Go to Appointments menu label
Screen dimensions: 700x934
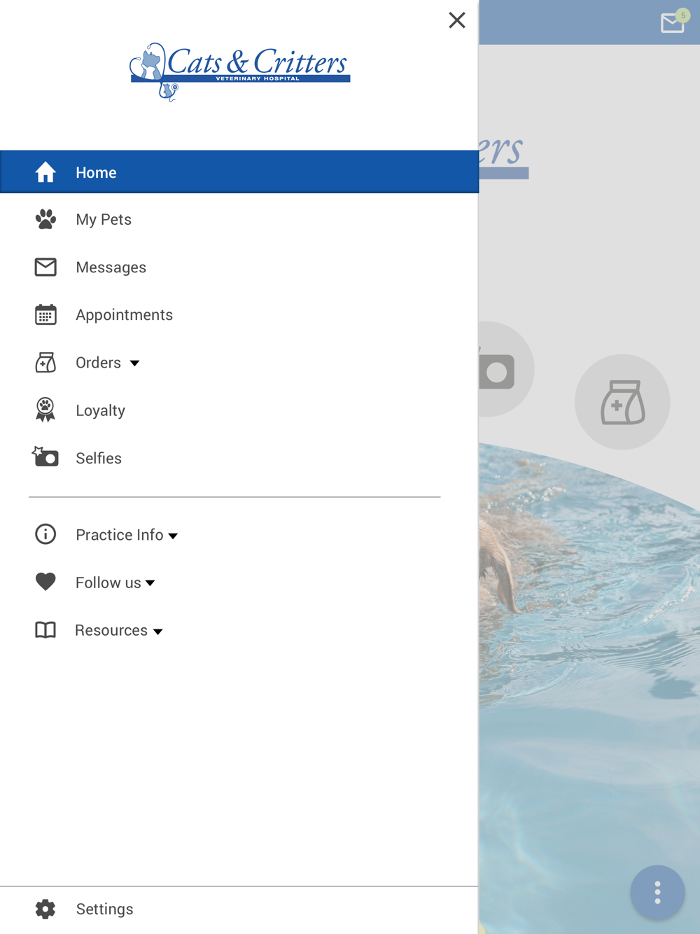[x=124, y=315]
